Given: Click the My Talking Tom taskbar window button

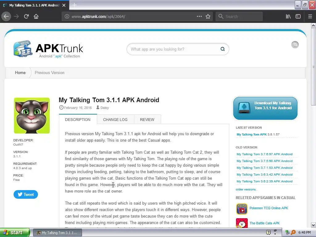Looking at the screenshot, I should (x=57, y=233).
